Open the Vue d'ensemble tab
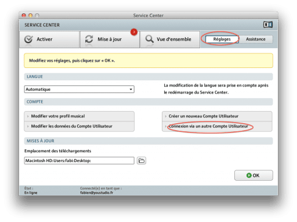297x222 pixels. 170,40
